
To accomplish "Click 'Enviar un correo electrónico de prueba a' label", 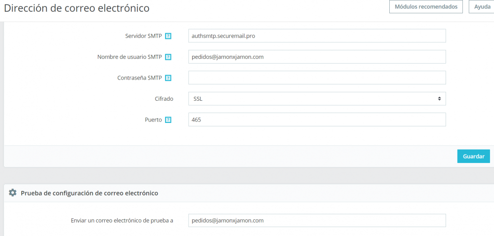I will 122,221.
